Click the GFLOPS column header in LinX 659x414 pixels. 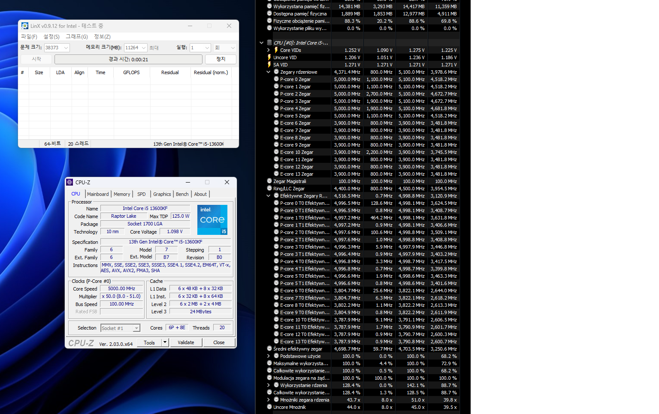[x=131, y=72]
